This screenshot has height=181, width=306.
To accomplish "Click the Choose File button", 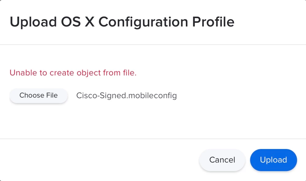I will tap(38, 95).
